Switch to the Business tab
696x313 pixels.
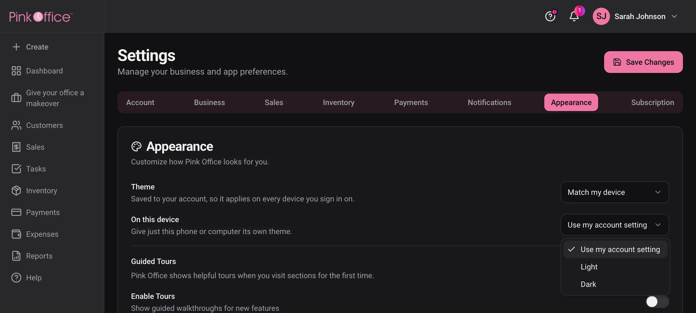(209, 102)
